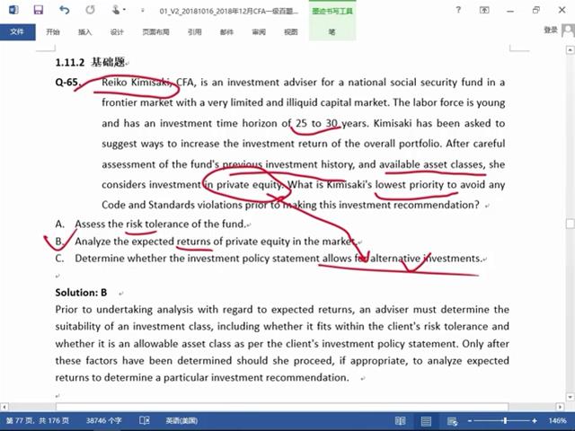The image size is (575, 431).
Task: Click the text '25 to 30 years'
Action: [x=332, y=123]
